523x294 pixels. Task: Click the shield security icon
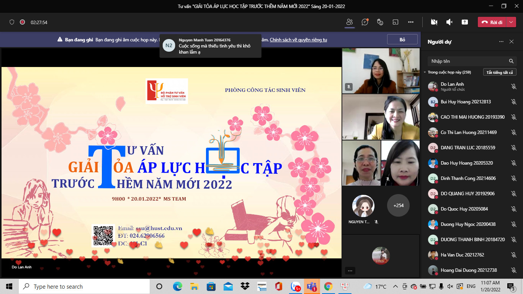[12, 22]
